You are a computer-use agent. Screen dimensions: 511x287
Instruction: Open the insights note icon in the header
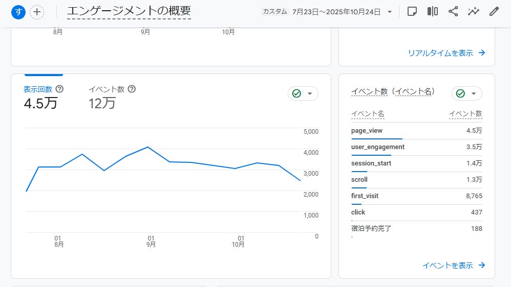click(x=412, y=11)
